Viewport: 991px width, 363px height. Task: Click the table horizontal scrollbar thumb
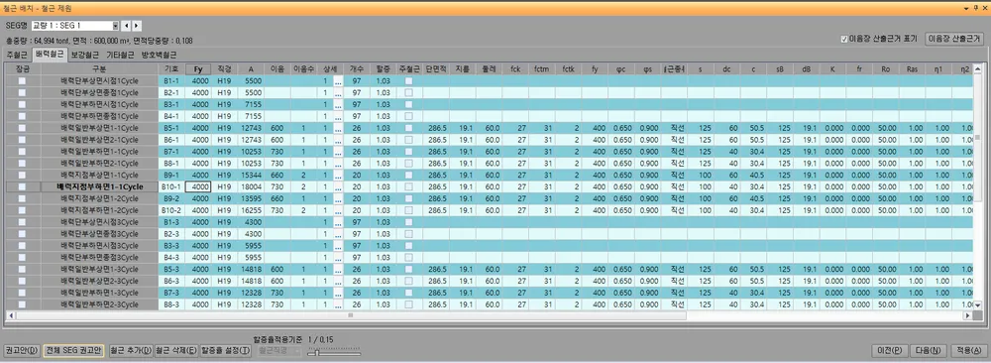pyautogui.click(x=351, y=315)
